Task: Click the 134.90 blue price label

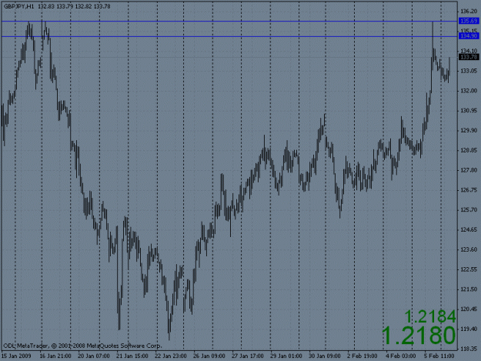Action: pyautogui.click(x=469, y=36)
